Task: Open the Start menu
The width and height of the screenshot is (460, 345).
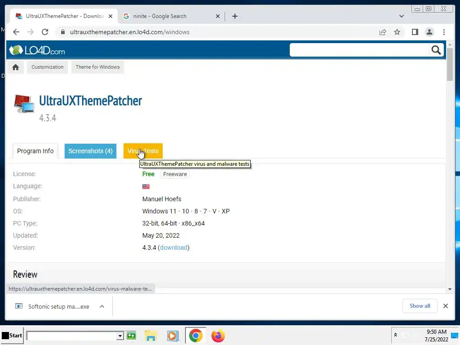Action: coord(12,335)
